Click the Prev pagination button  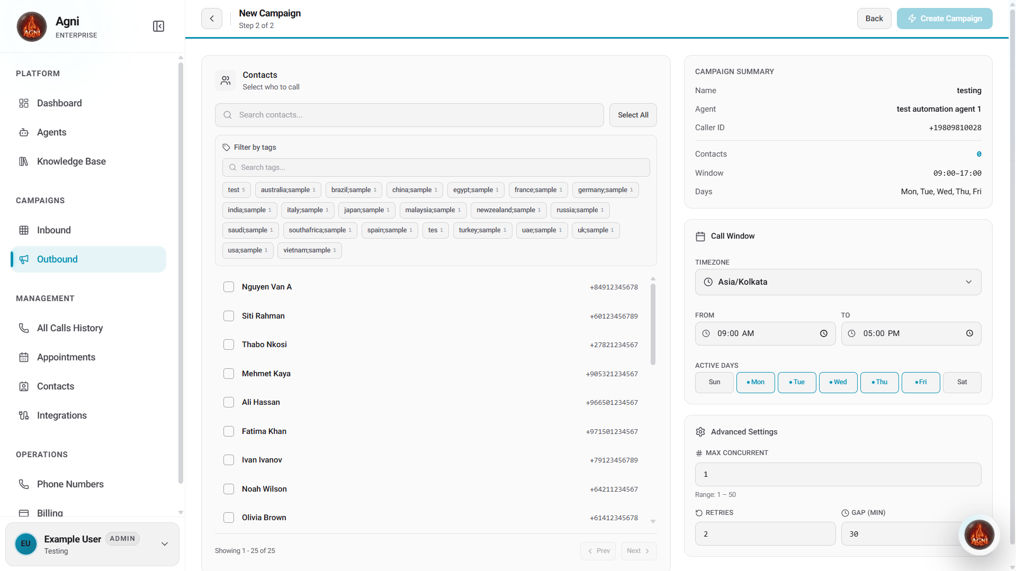[598, 551]
